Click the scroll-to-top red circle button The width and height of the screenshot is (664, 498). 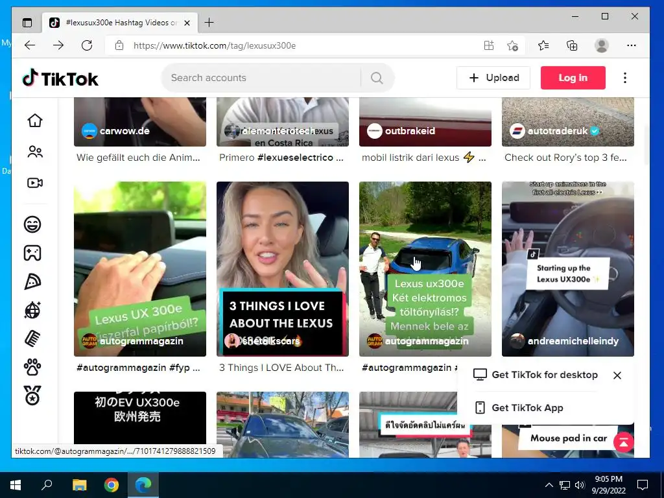click(623, 442)
